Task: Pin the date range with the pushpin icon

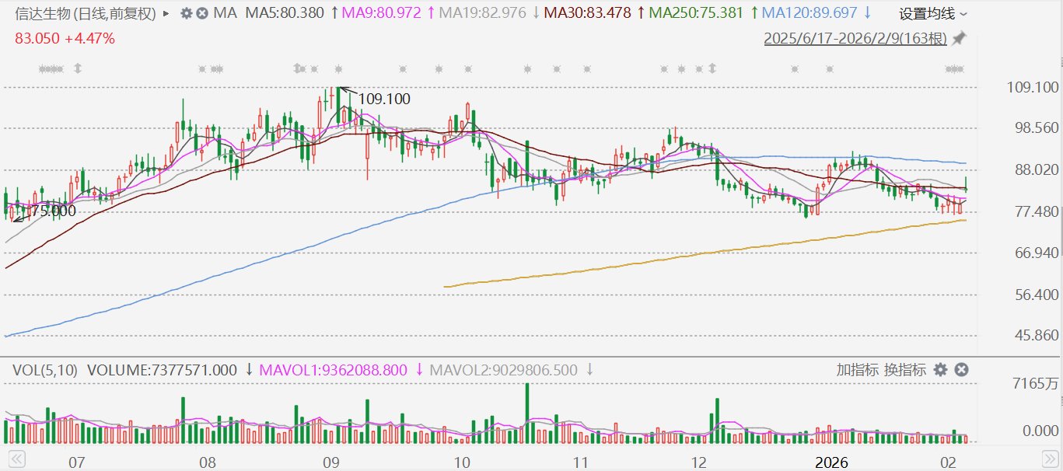Action: click(x=960, y=38)
